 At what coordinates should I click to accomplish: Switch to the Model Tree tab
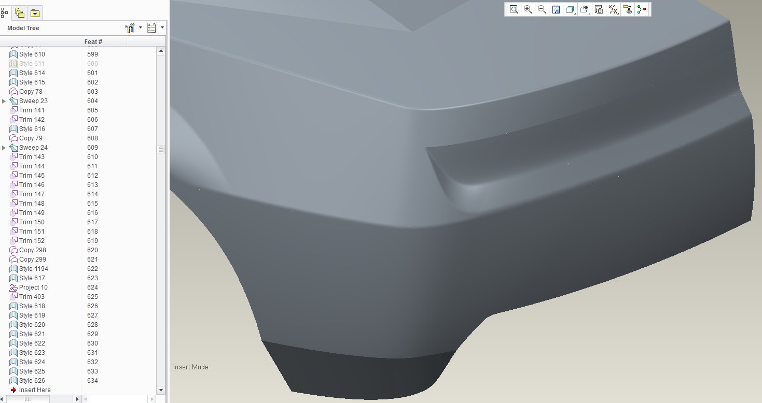[x=4, y=13]
